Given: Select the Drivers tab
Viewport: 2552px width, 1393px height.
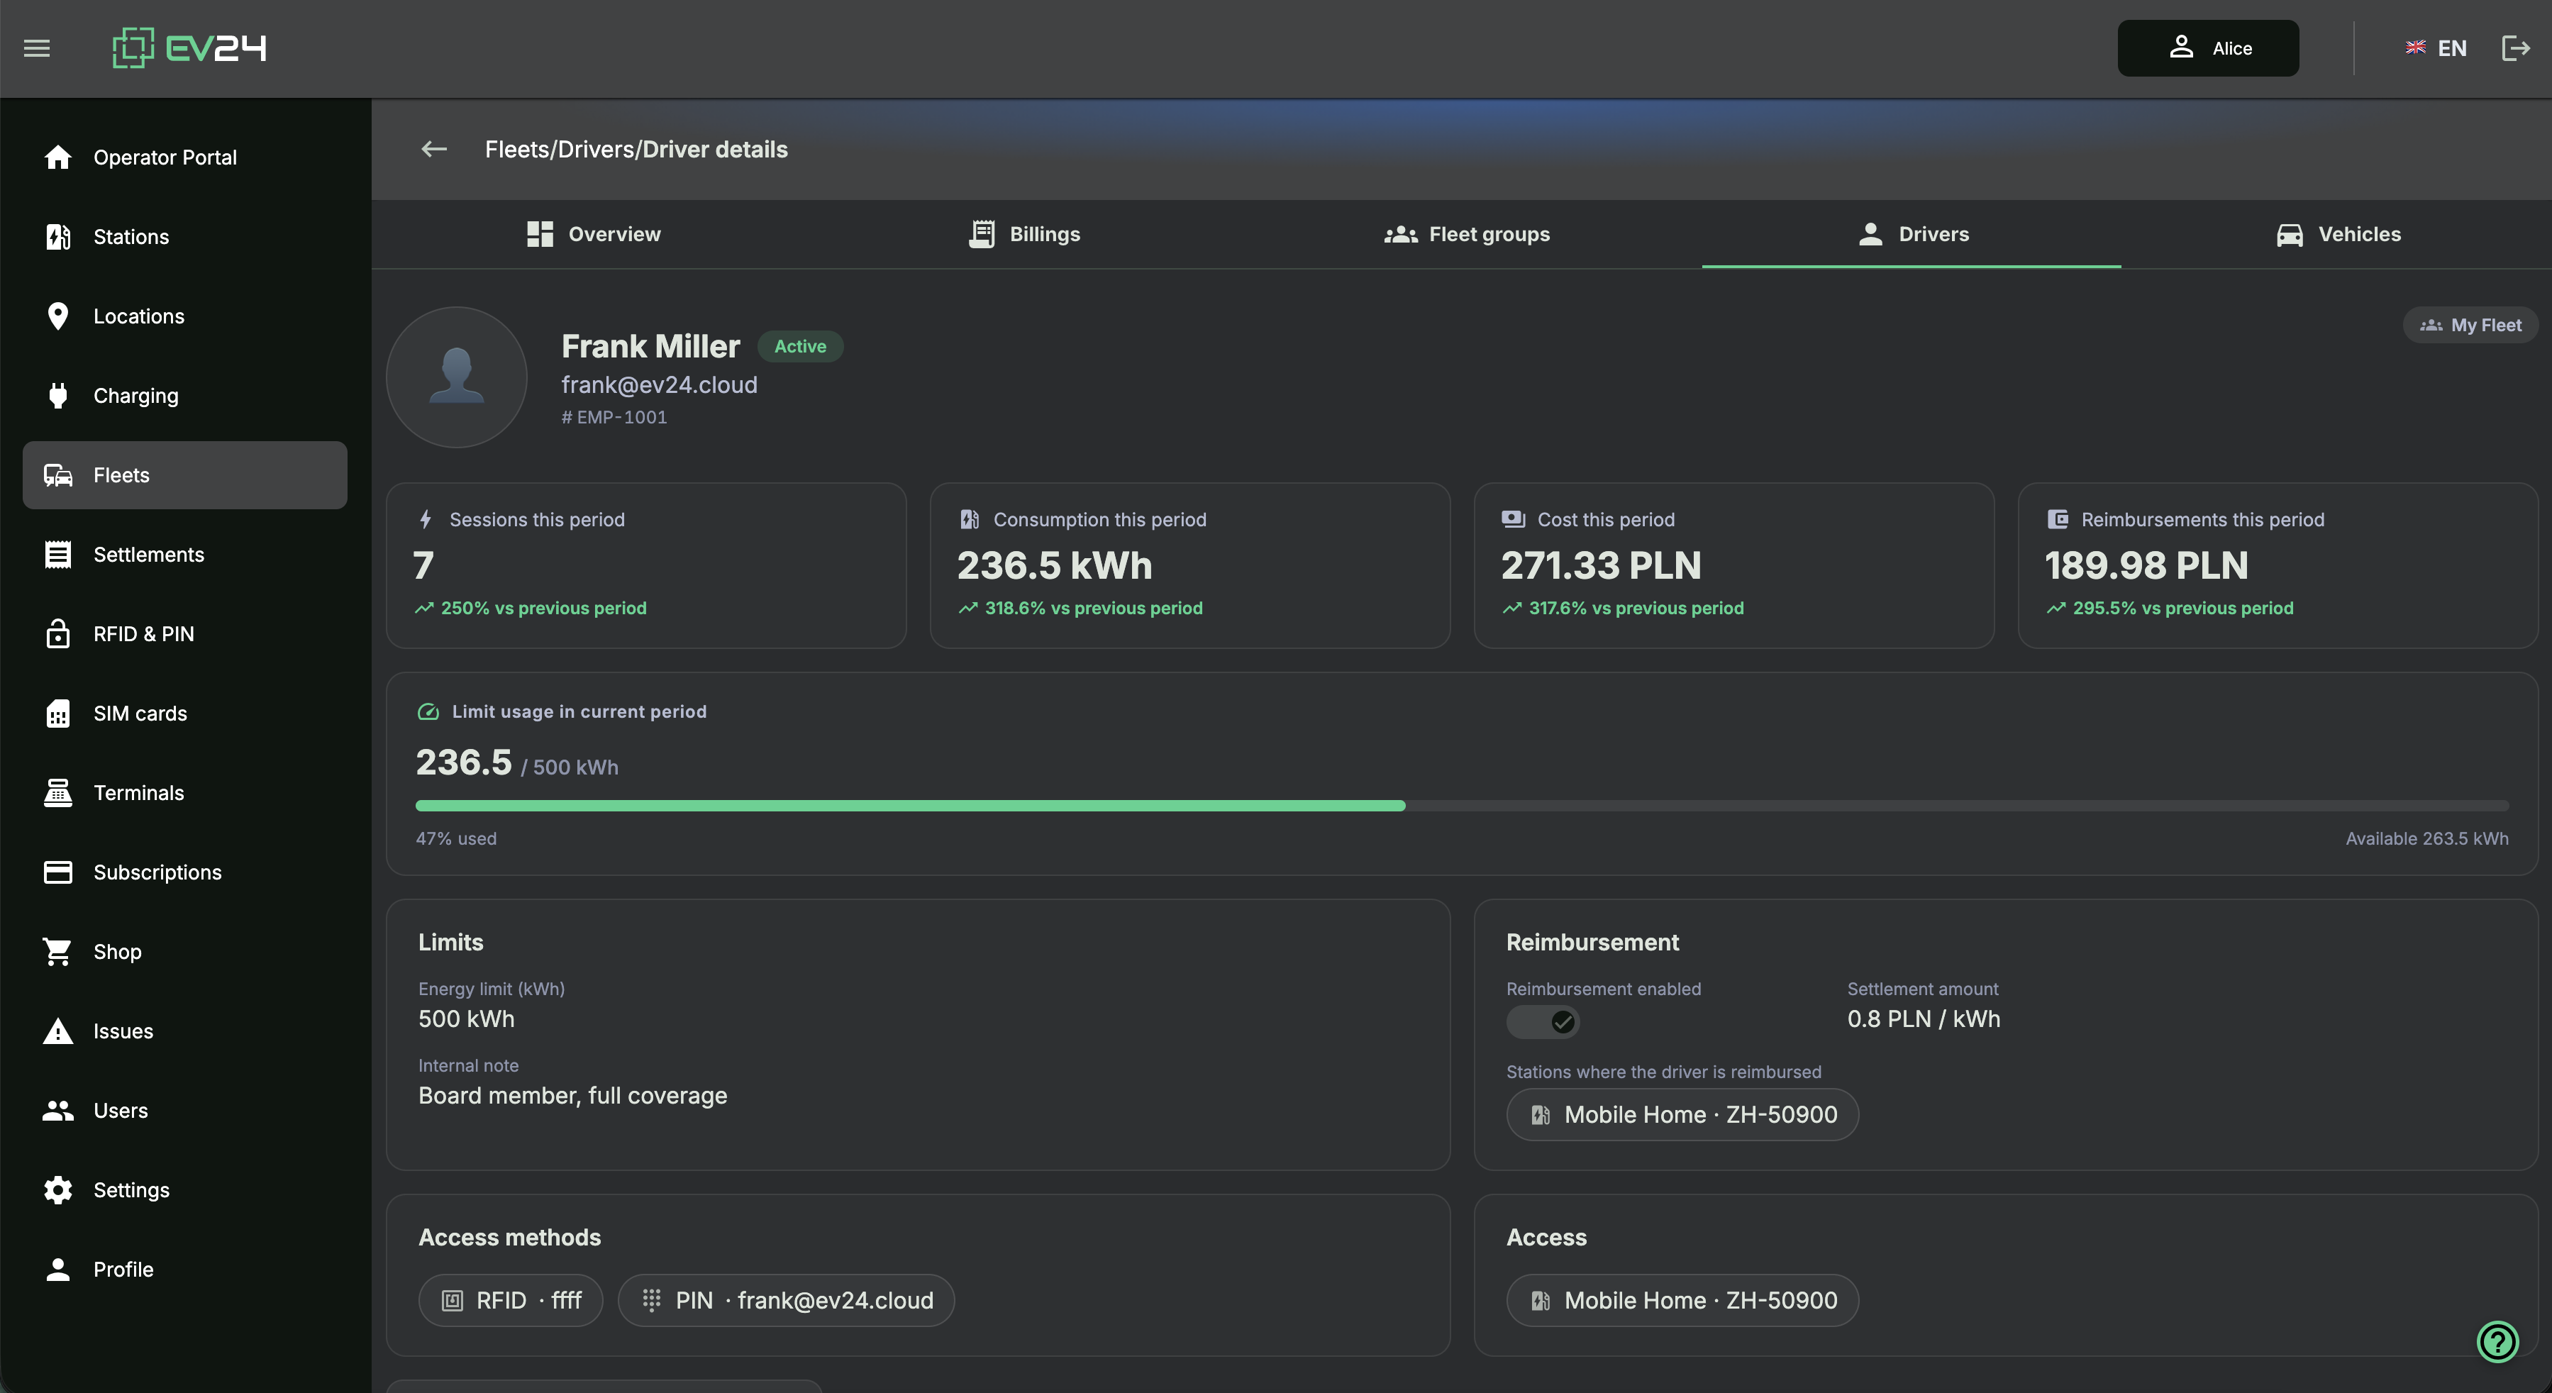Looking at the screenshot, I should click(1912, 235).
